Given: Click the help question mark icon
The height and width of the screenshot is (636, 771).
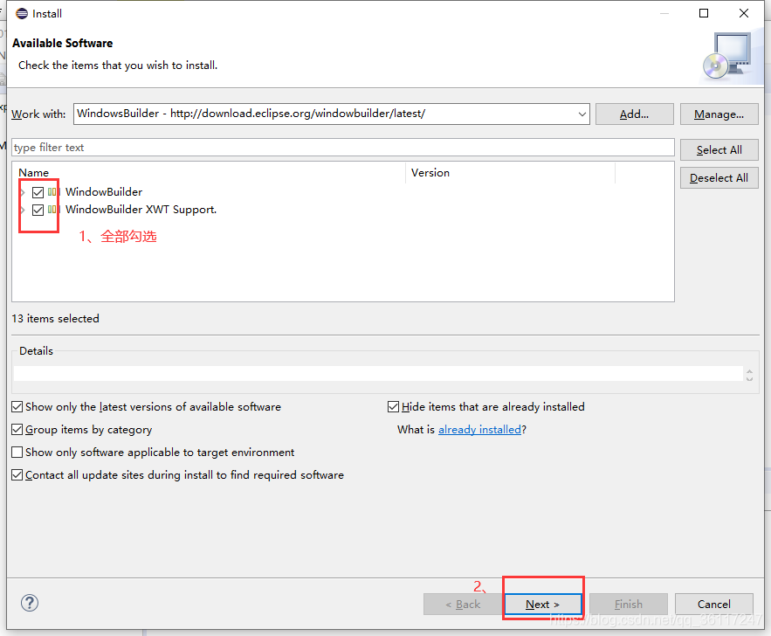Looking at the screenshot, I should tap(30, 603).
